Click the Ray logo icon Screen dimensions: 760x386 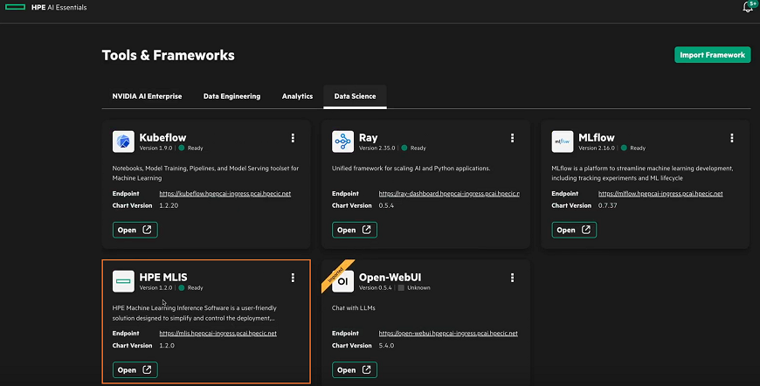[342, 141]
